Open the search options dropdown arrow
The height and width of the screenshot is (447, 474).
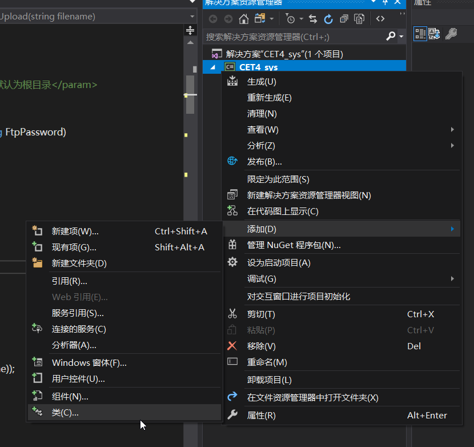tap(401, 35)
